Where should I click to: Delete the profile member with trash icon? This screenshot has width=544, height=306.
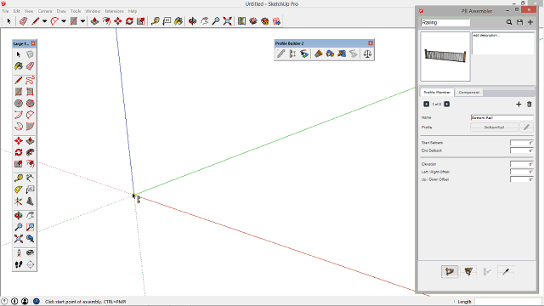click(529, 104)
